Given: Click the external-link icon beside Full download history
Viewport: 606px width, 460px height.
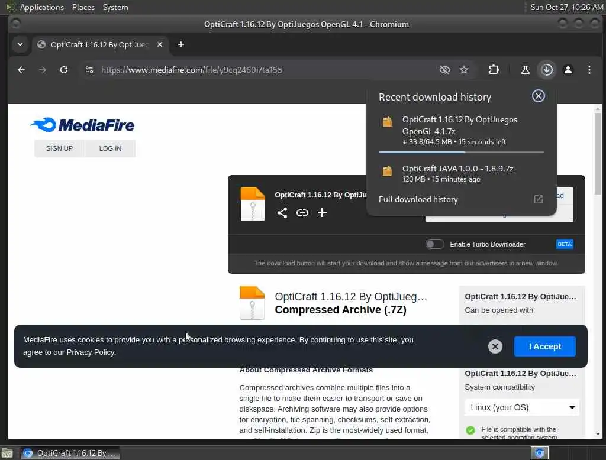Looking at the screenshot, I should click(538, 199).
